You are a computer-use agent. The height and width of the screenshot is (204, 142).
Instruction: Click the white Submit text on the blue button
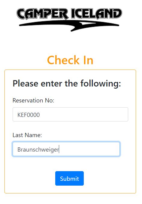coord(69,179)
